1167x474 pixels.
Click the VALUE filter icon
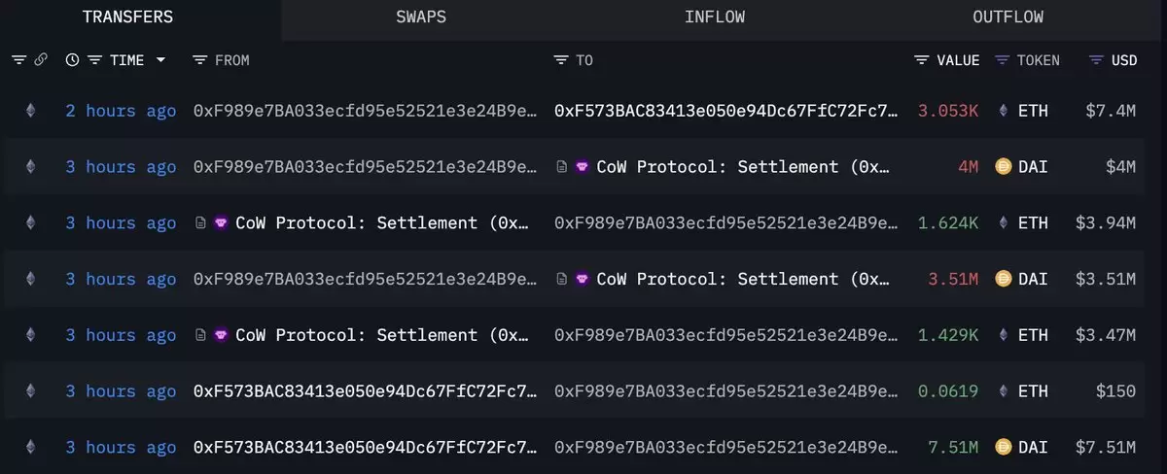pos(922,60)
